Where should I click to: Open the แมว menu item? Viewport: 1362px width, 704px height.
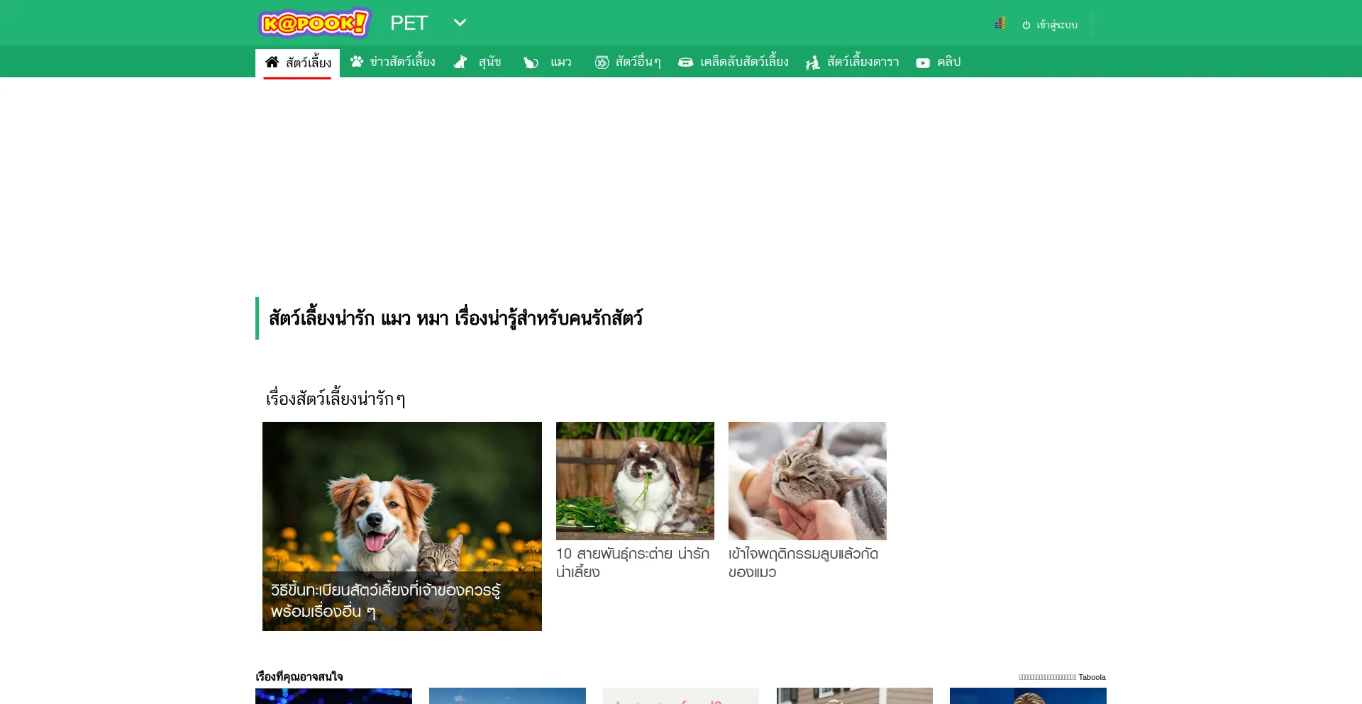coord(560,62)
